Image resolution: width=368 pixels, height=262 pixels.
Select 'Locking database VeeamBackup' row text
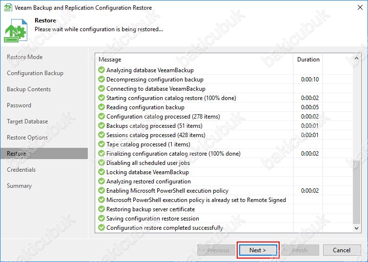pos(147,172)
